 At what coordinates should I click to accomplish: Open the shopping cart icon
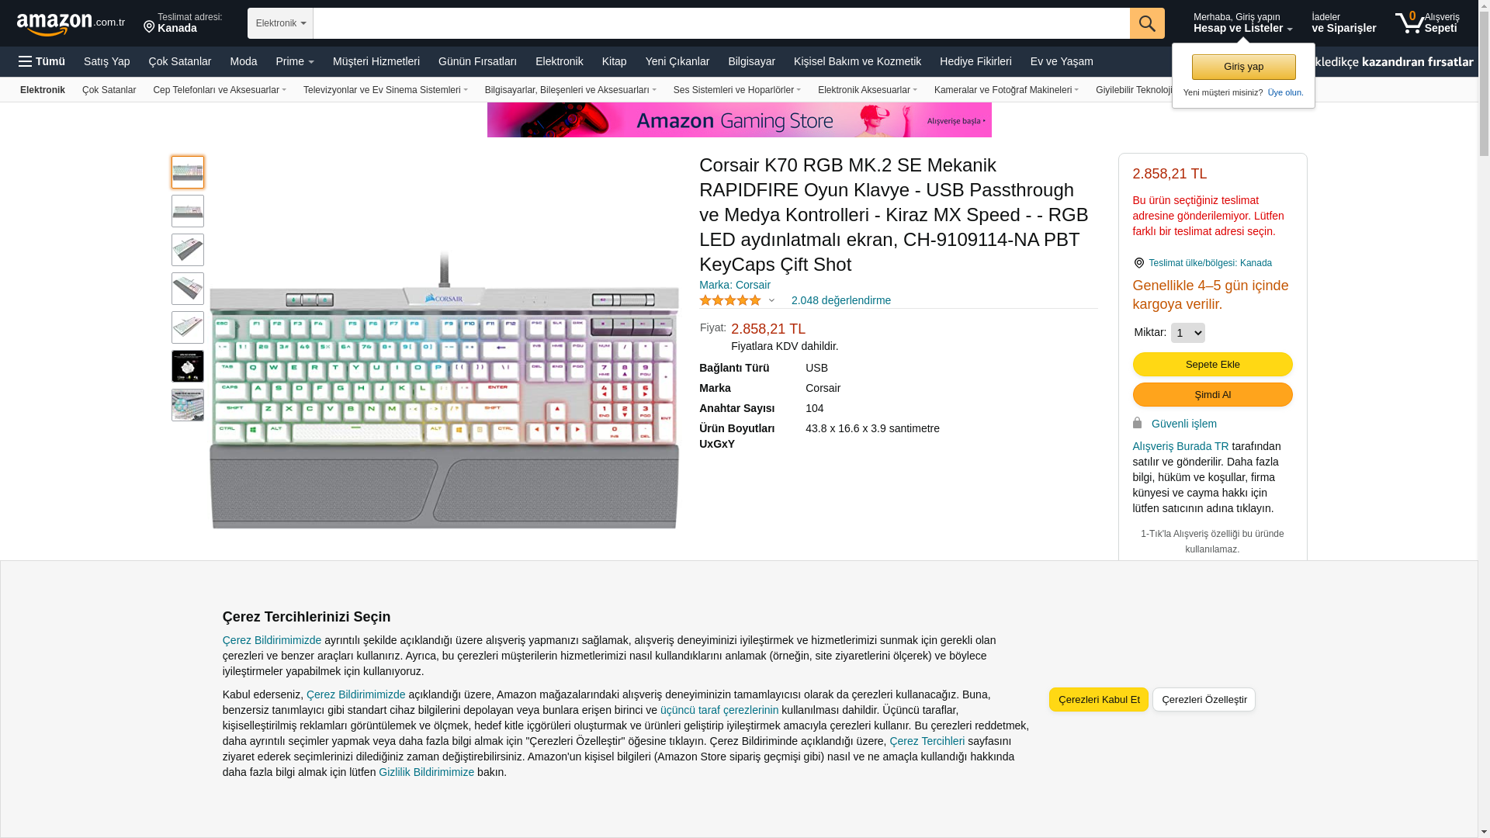[x=1409, y=23]
